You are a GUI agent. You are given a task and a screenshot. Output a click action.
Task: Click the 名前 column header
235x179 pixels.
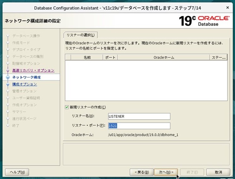coord(87,58)
